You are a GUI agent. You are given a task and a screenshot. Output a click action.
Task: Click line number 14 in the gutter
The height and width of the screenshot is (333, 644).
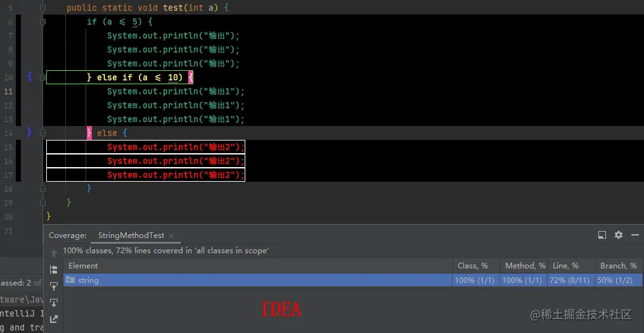[8, 134]
